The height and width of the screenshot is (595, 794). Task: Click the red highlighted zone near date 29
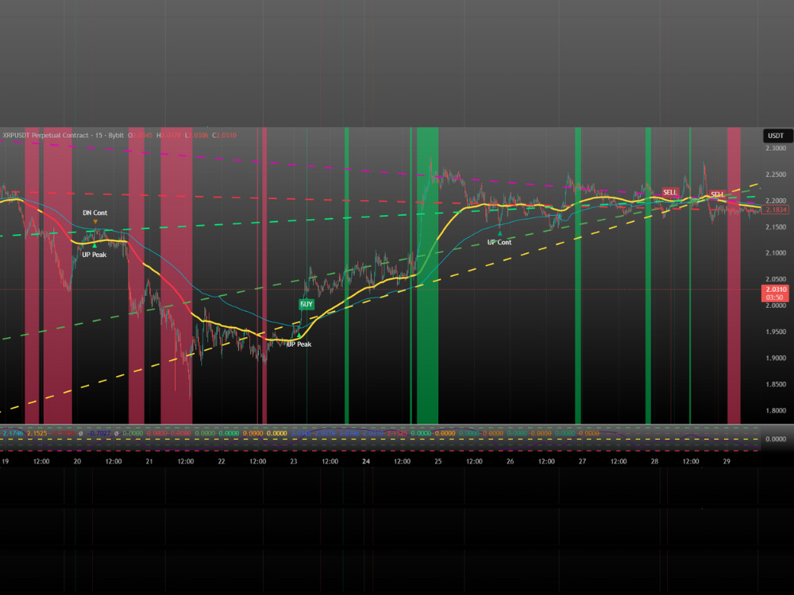coord(734,276)
